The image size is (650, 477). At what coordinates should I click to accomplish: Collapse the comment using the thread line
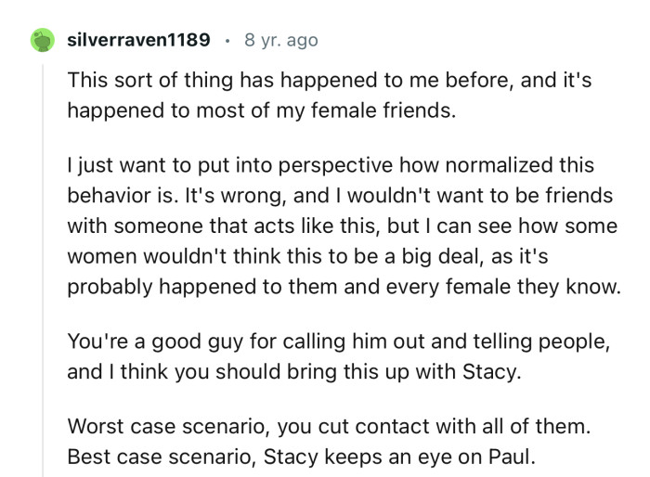tap(41, 278)
